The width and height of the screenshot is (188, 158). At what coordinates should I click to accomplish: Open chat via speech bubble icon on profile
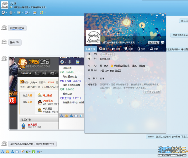pos(163,42)
